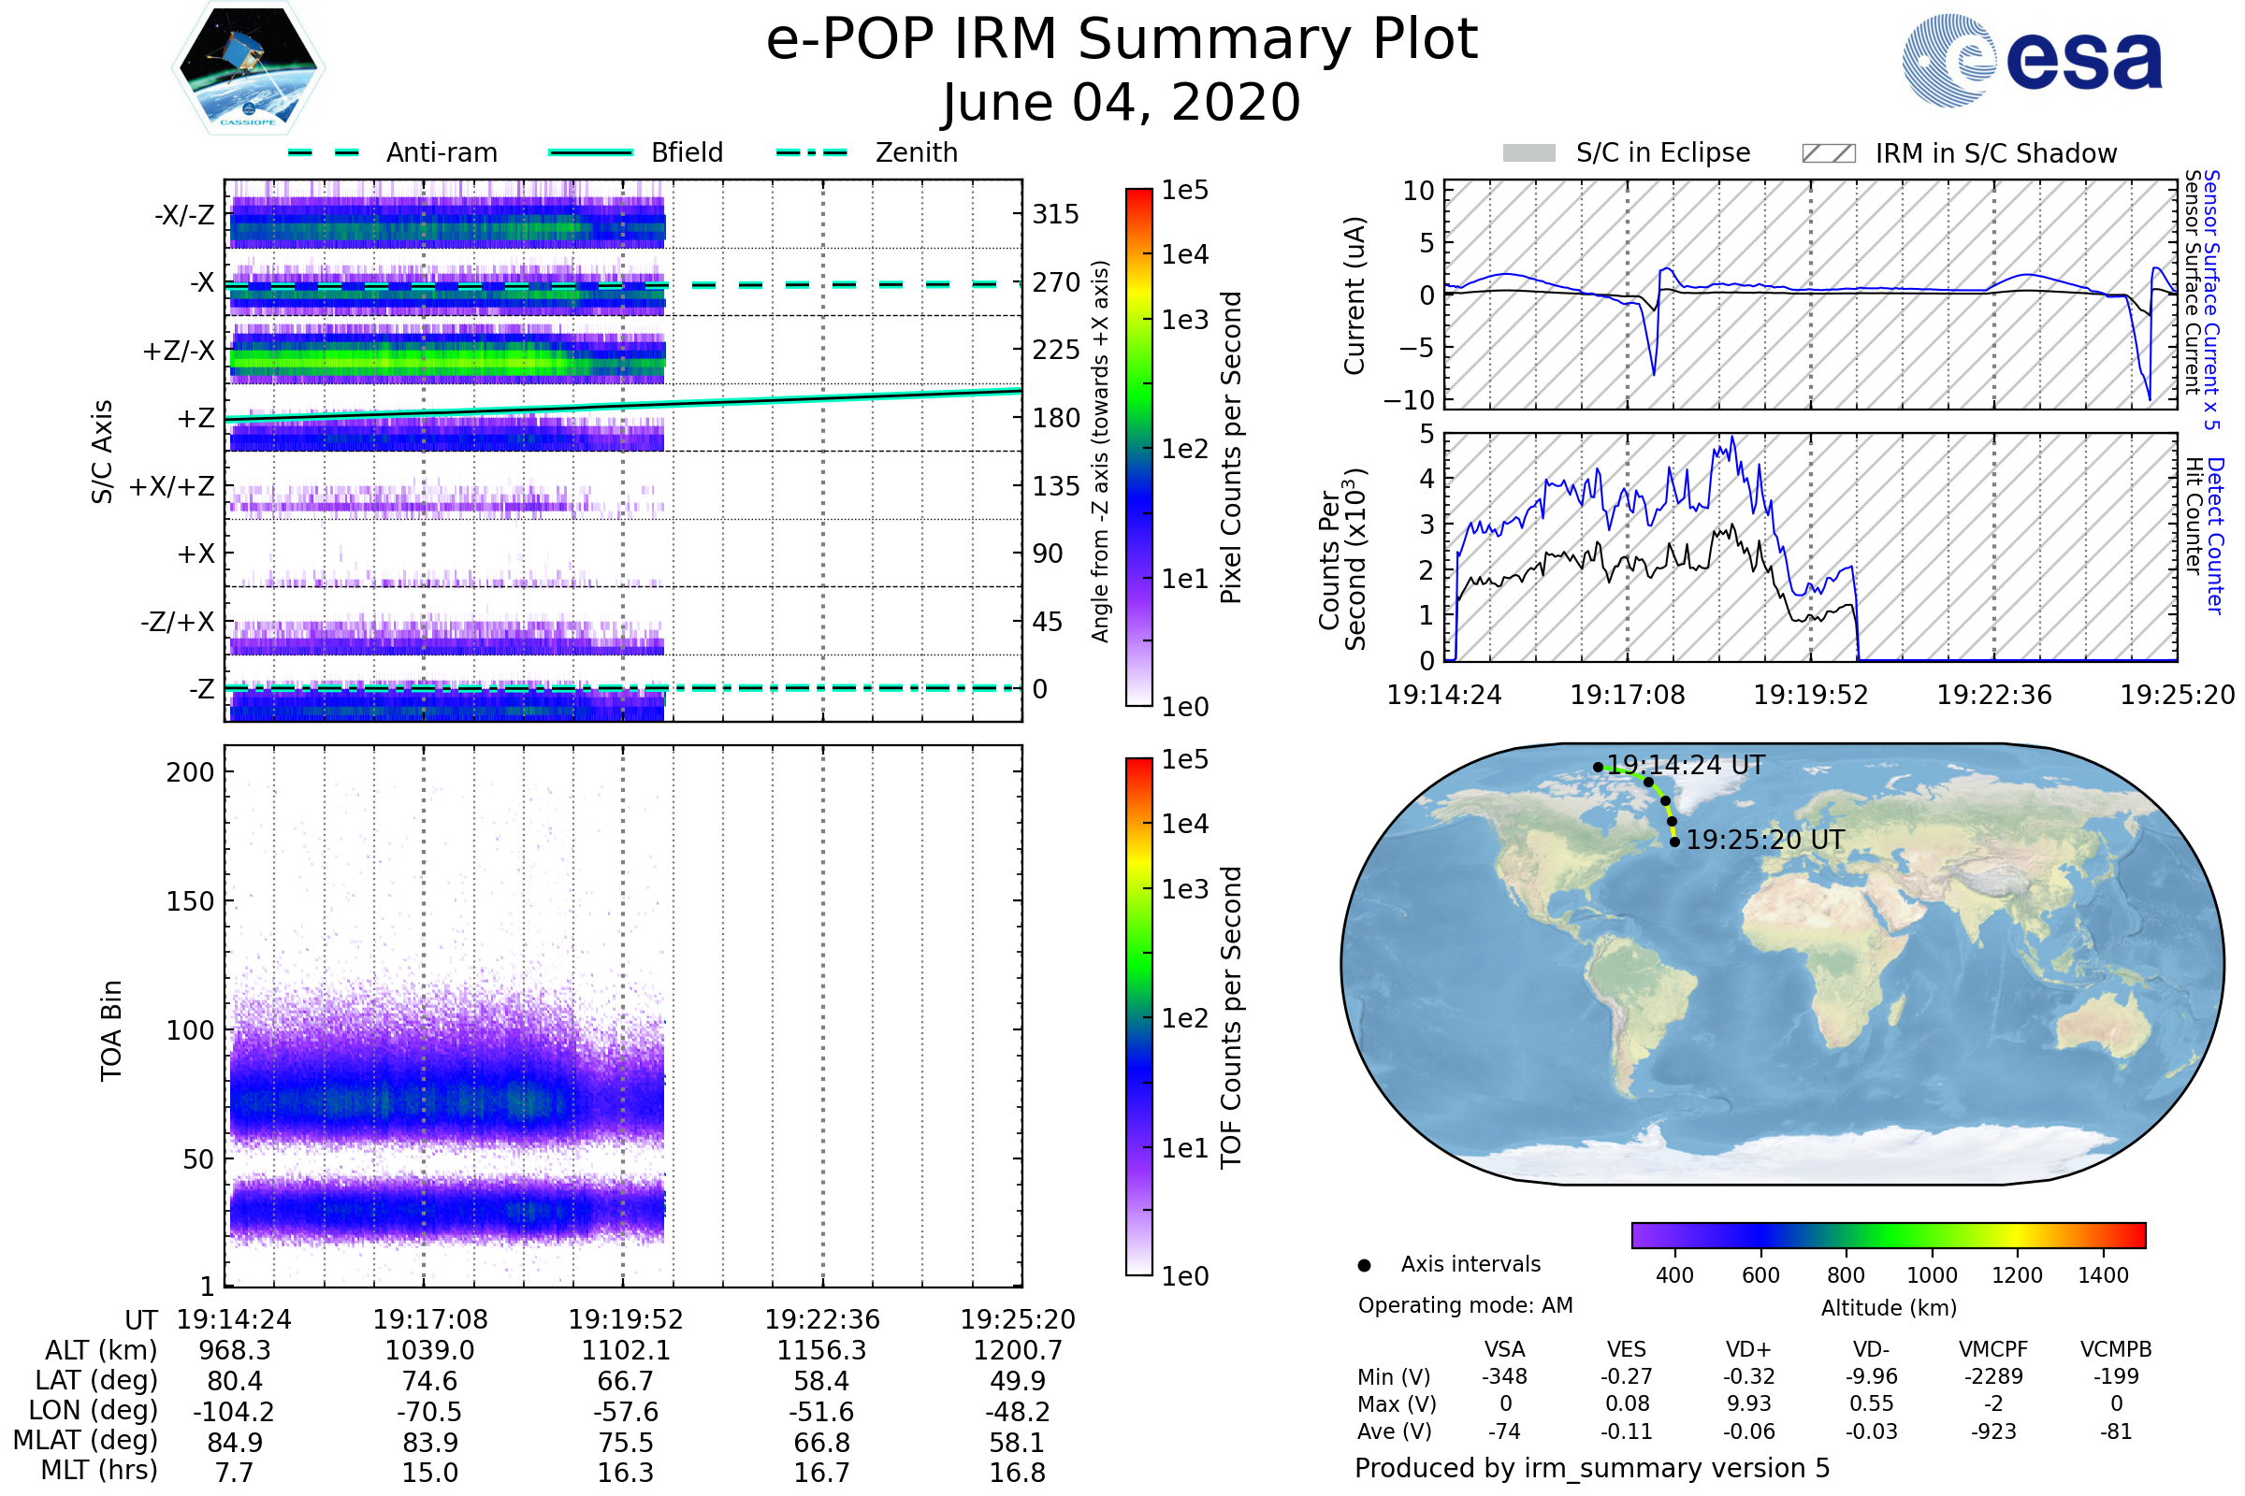Click the Operating mode: AM text

point(1465,1305)
